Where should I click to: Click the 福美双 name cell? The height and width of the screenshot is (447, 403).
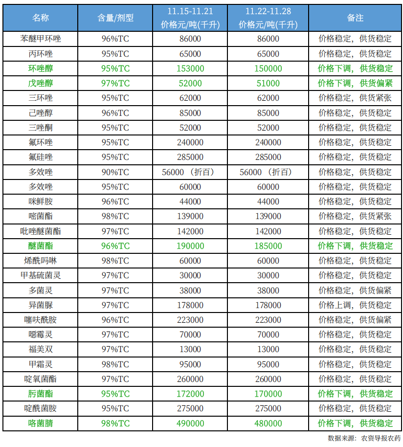pos(40,349)
